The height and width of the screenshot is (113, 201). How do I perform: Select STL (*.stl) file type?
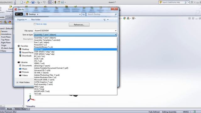click(x=75, y=61)
